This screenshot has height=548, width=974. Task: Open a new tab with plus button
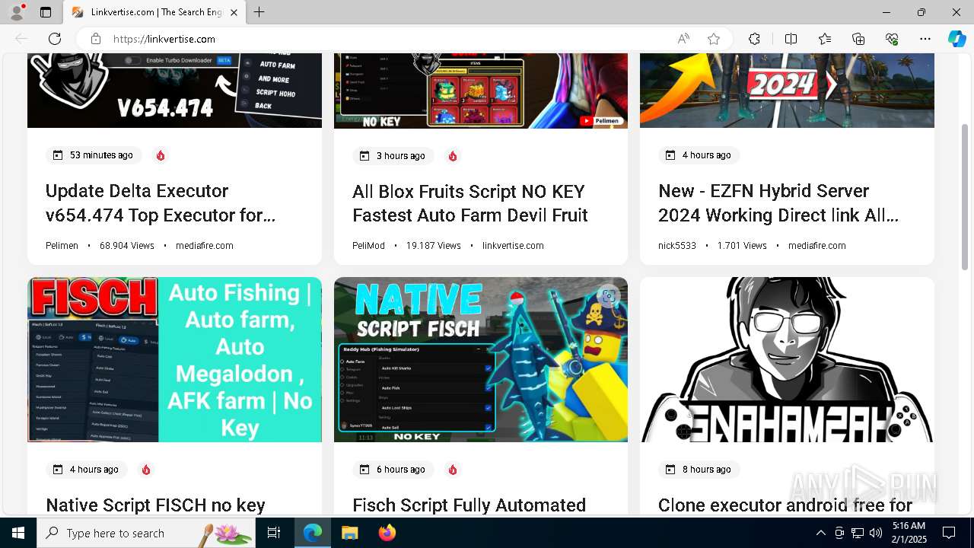[259, 12]
